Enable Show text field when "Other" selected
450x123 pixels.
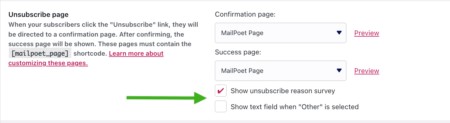tap(221, 107)
